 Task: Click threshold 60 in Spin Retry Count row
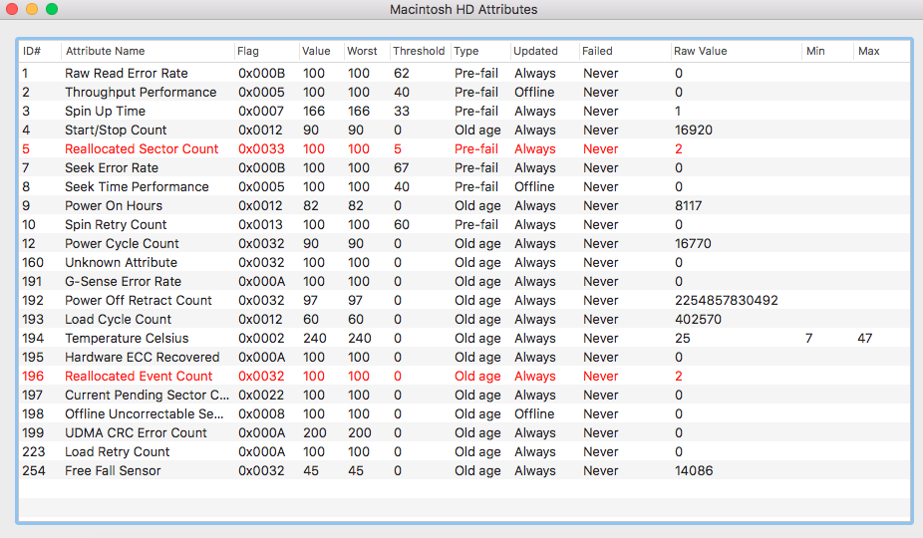click(x=402, y=224)
